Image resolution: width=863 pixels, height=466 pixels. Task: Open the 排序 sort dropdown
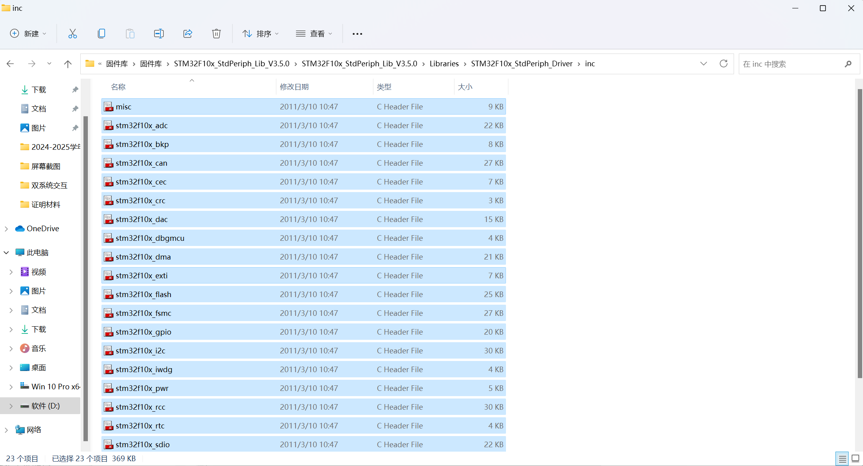coord(260,34)
